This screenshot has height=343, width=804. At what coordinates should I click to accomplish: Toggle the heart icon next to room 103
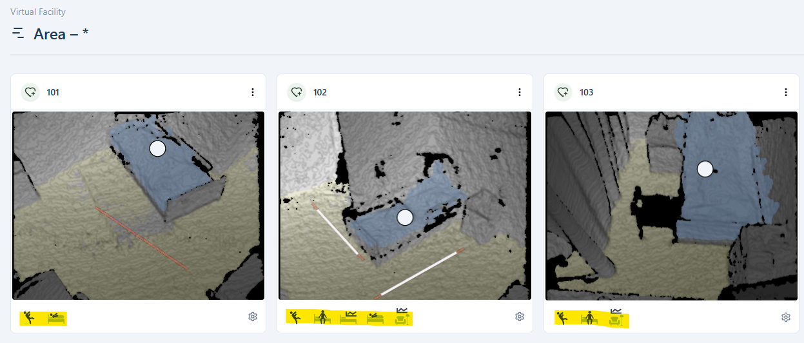click(564, 92)
